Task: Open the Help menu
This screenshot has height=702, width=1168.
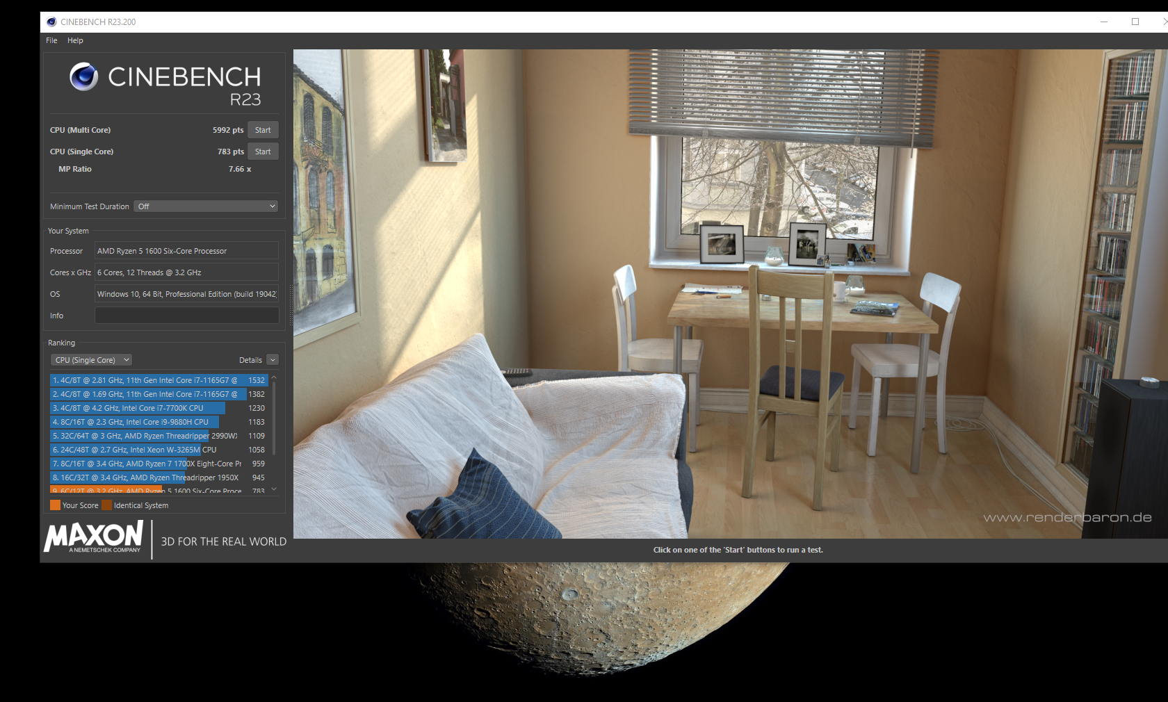Action: pyautogui.click(x=75, y=40)
